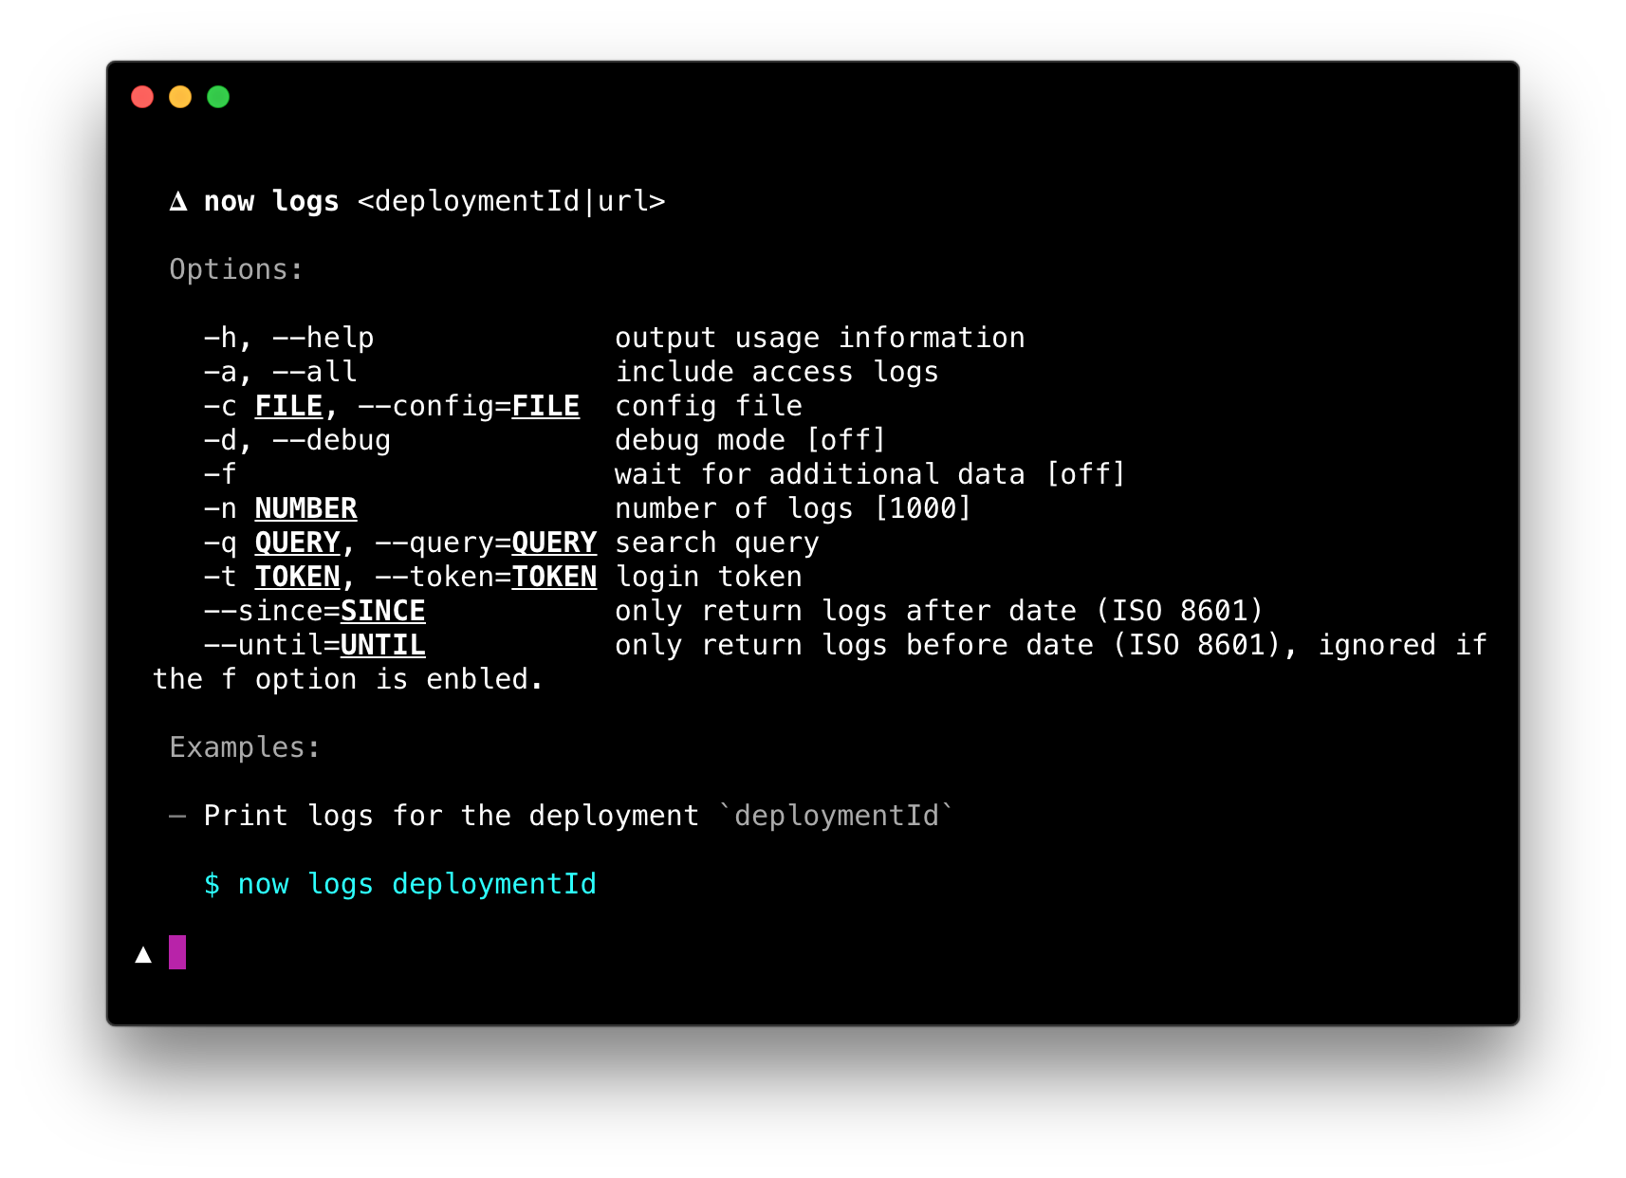The image size is (1626, 1178).
Task: Click the cyan '$ now logs deploymentId' command
Action: click(400, 884)
